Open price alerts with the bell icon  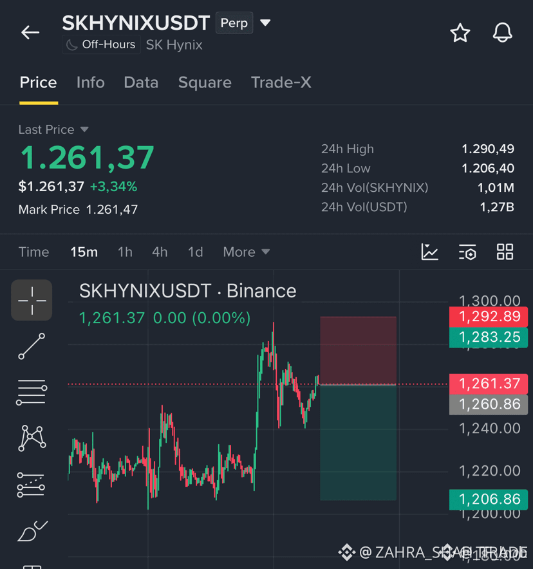[x=502, y=33]
